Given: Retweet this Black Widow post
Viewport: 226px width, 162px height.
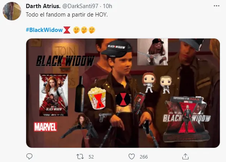Looking at the screenshot, I should 80,157.
